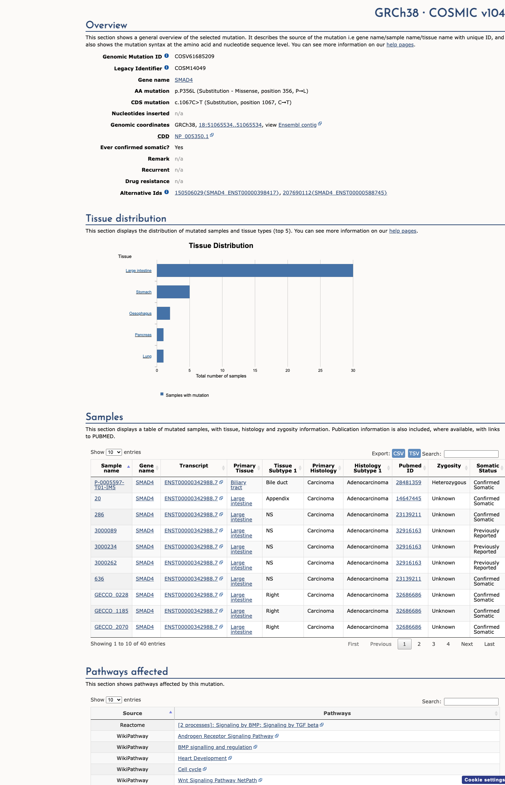This screenshot has width=505, height=785.
Task: Click the Oesophagus chart label
Action: click(x=140, y=313)
